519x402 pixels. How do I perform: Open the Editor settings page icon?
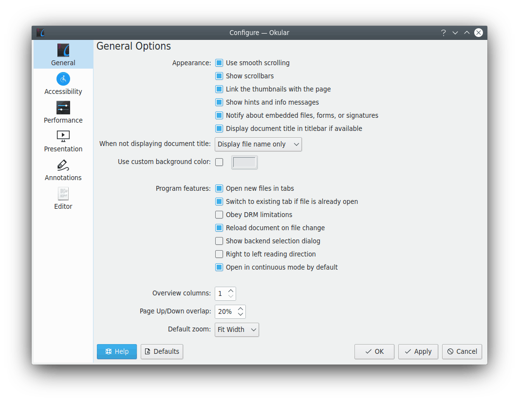click(63, 194)
